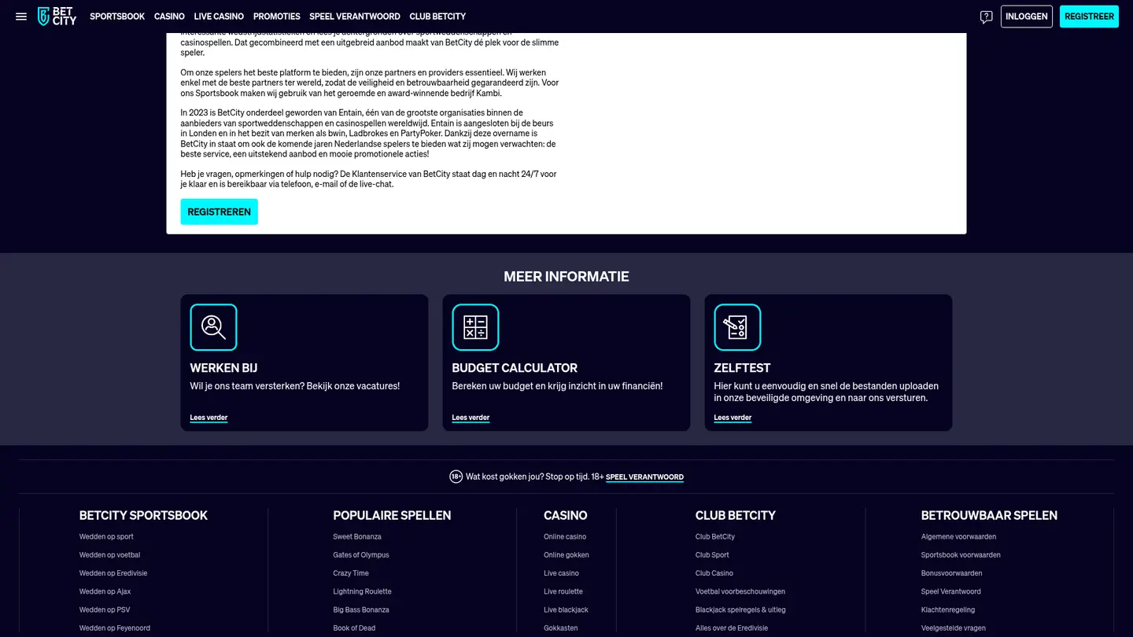This screenshot has width=1133, height=637.
Task: Open the Wedden op Eredivisie link
Action: pyautogui.click(x=113, y=573)
